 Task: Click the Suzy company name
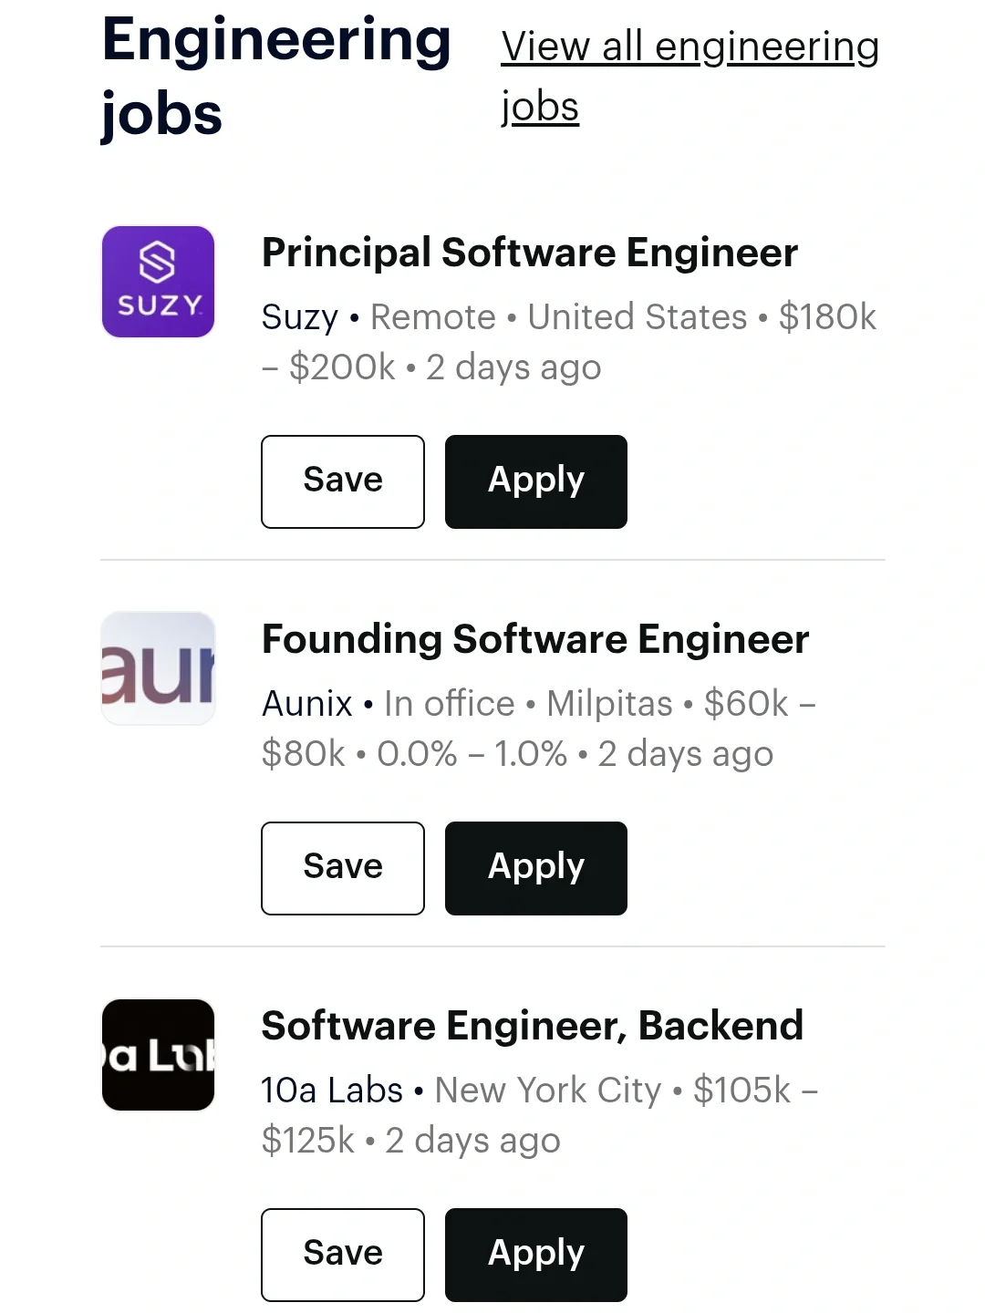pyautogui.click(x=299, y=317)
